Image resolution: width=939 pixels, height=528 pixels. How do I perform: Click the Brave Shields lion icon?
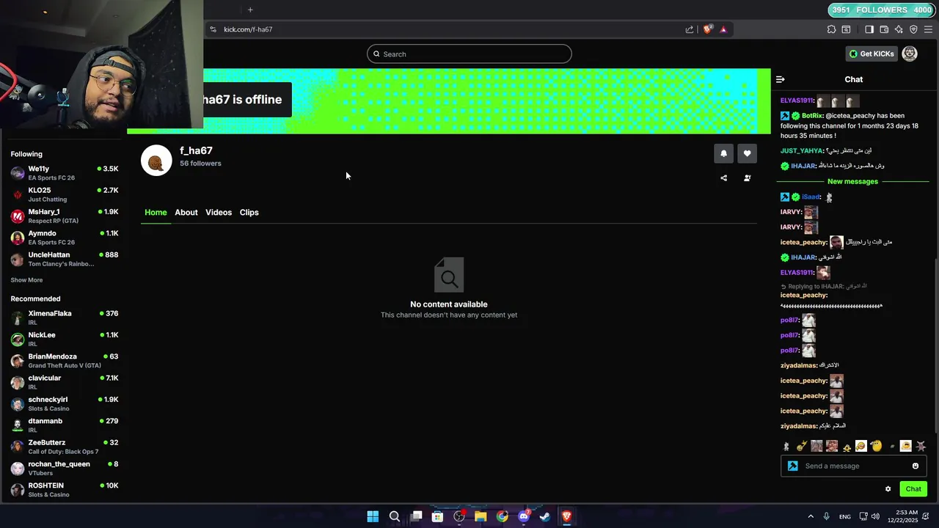pos(707,29)
